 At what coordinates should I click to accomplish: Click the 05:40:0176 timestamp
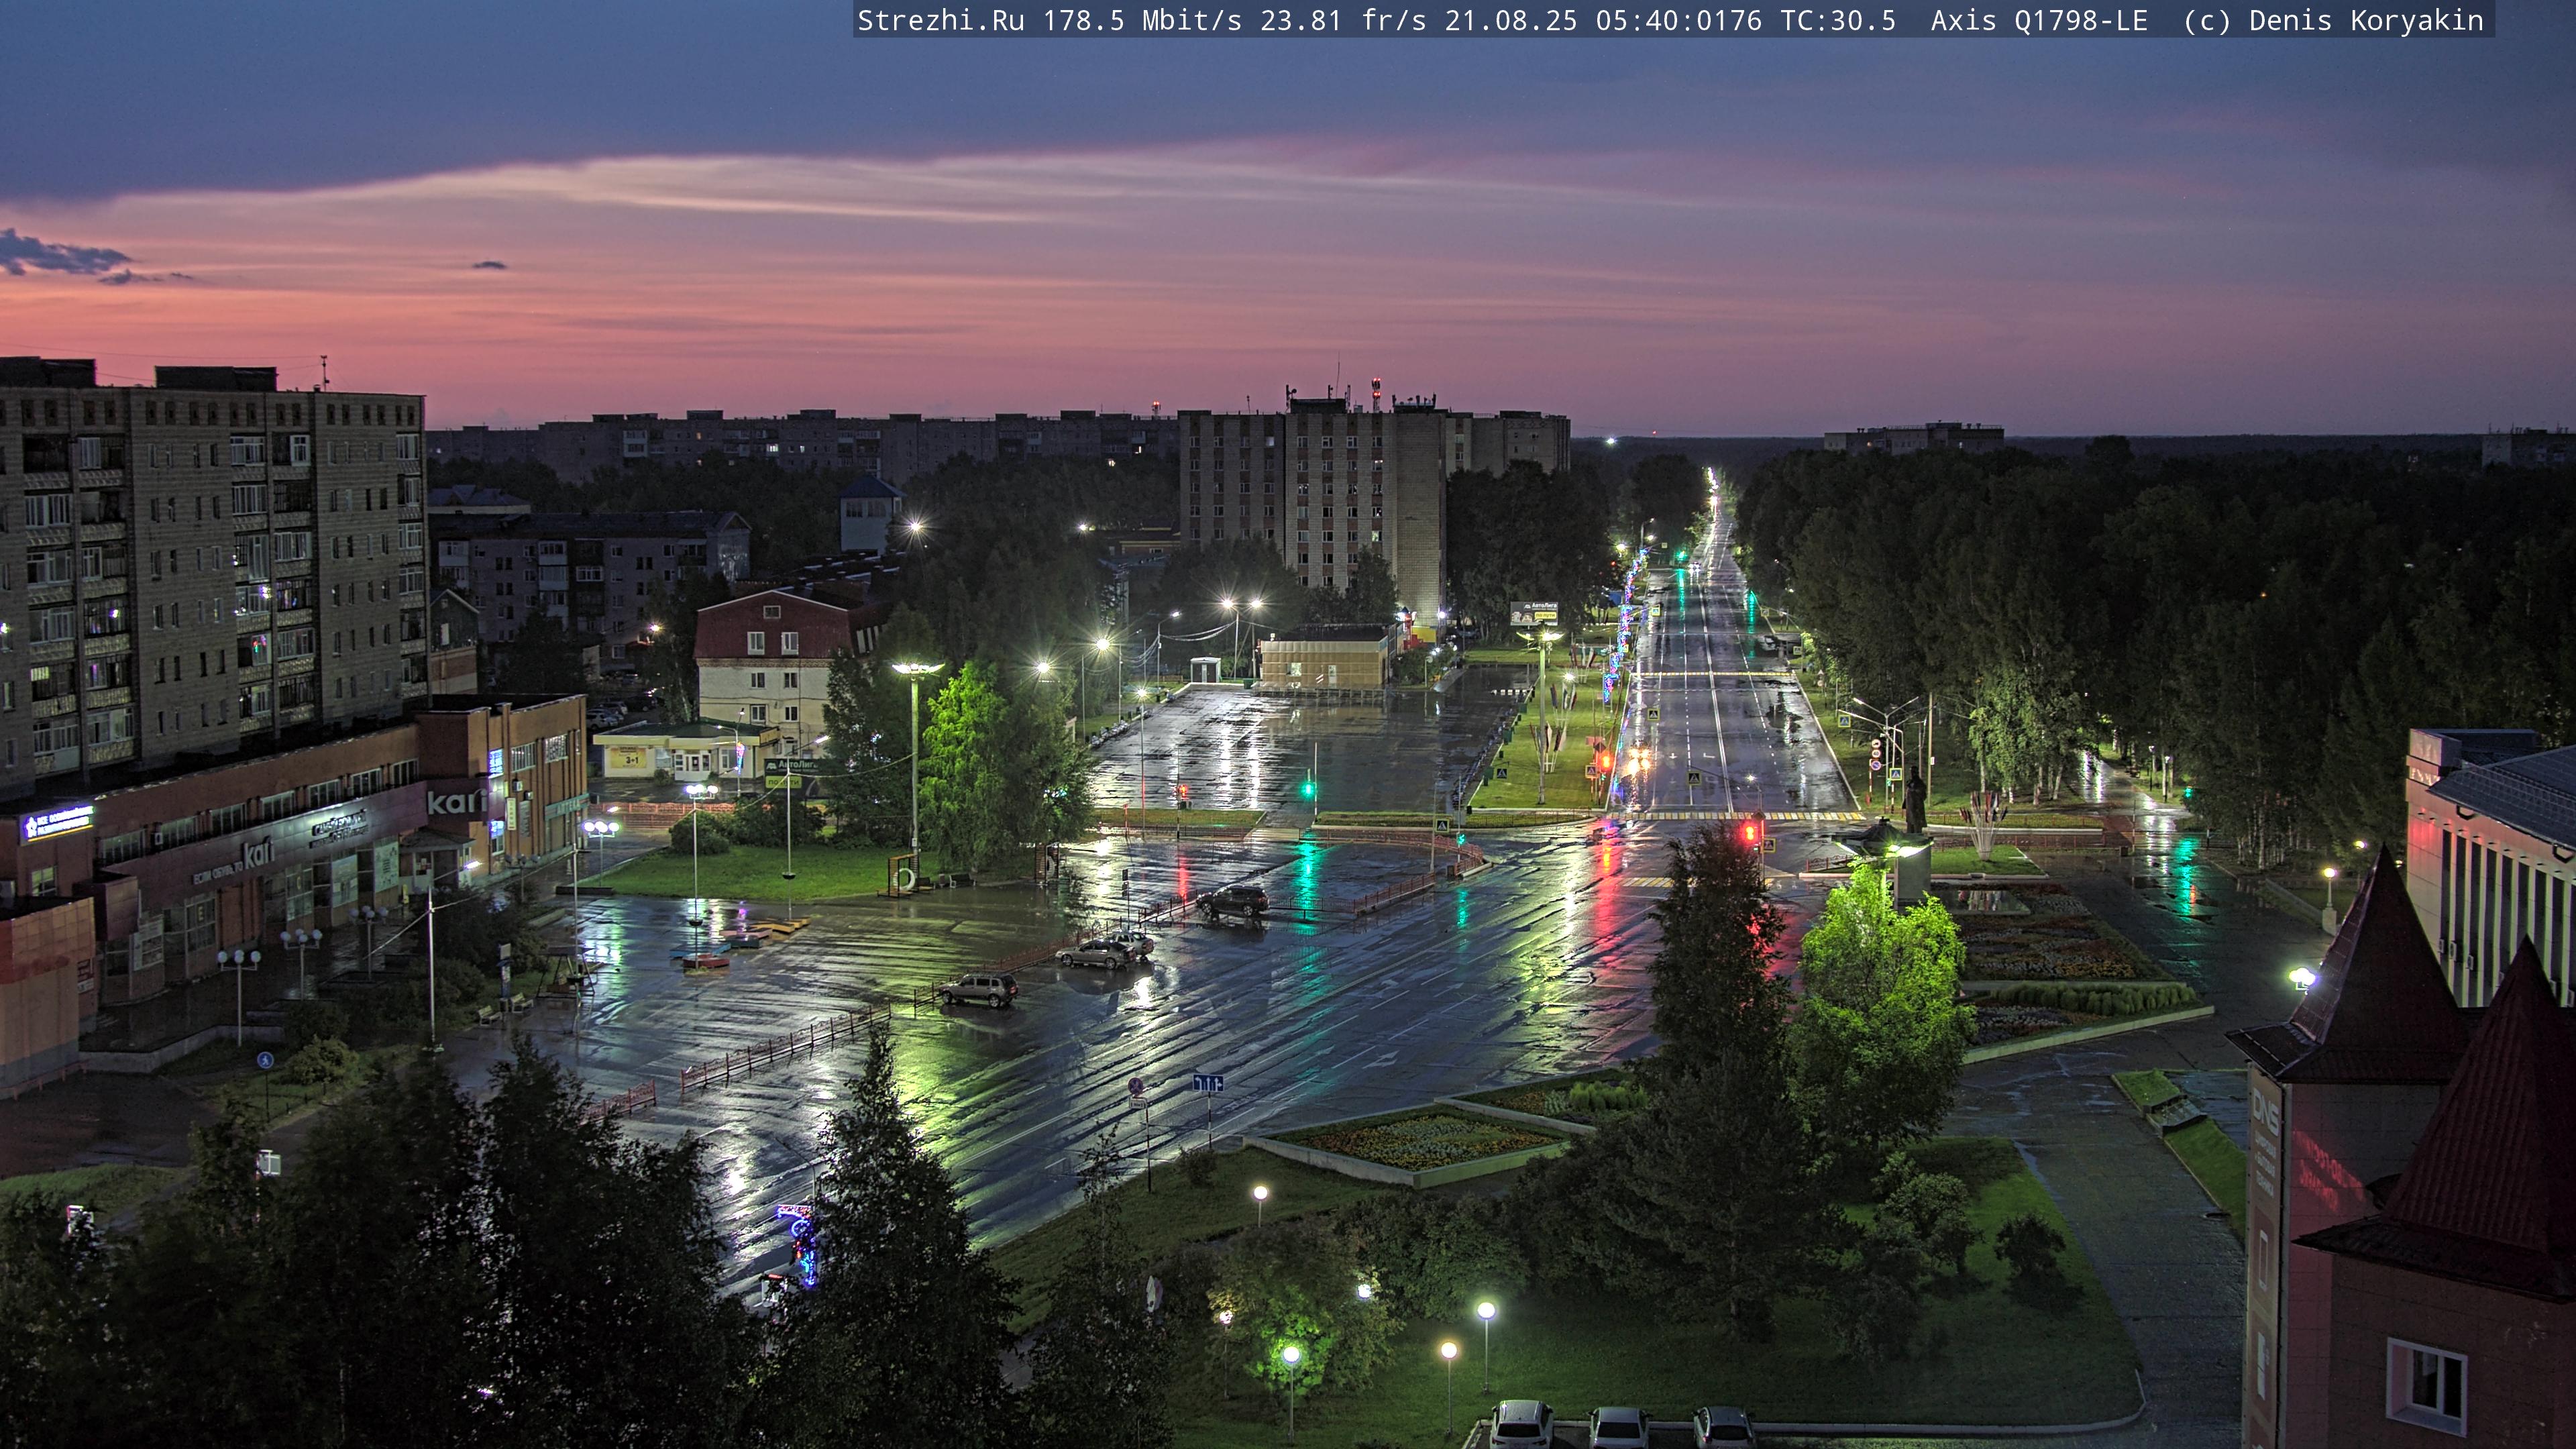tap(1679, 21)
